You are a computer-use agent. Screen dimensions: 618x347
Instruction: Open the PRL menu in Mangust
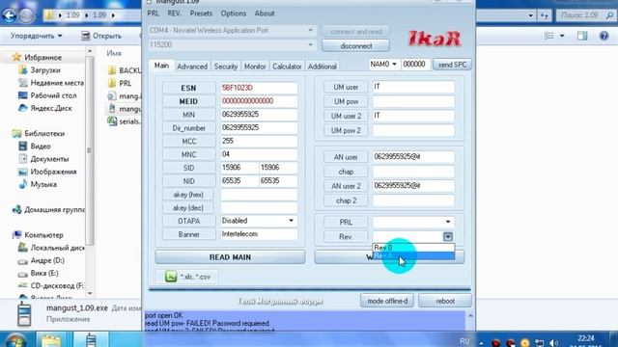coord(153,13)
